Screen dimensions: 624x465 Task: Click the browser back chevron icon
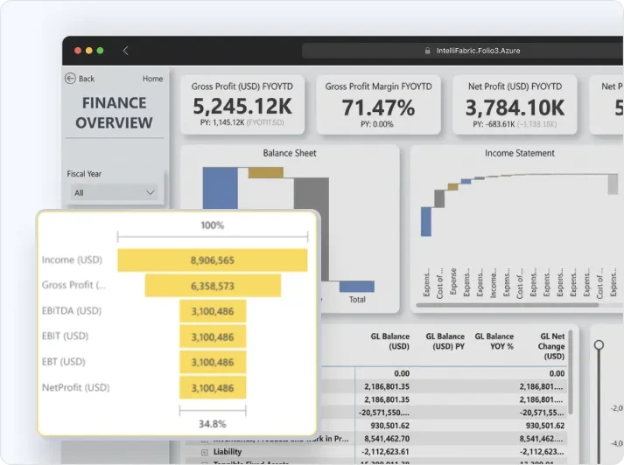(x=125, y=51)
